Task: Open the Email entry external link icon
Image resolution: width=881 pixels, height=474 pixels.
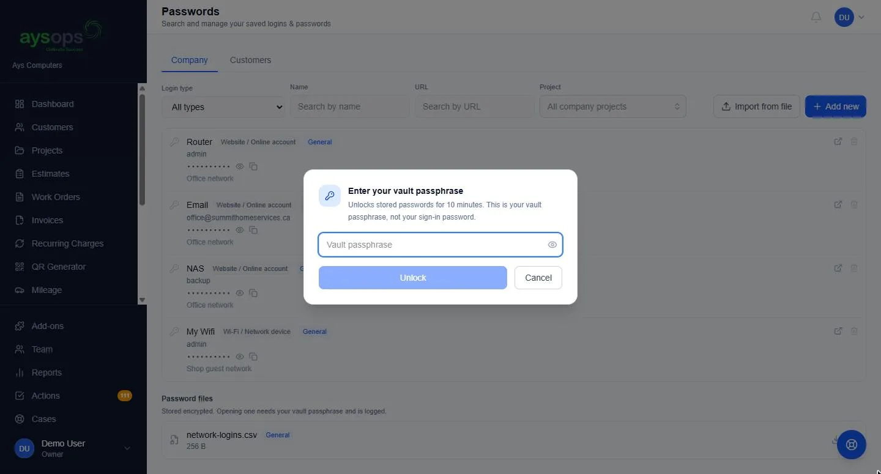Action: [838, 204]
